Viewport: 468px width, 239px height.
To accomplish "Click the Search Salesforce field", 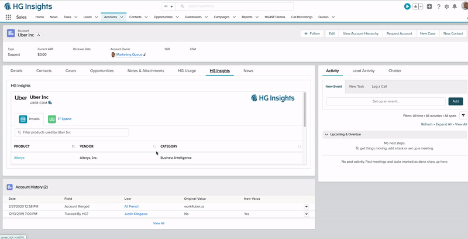I will [x=235, y=6].
